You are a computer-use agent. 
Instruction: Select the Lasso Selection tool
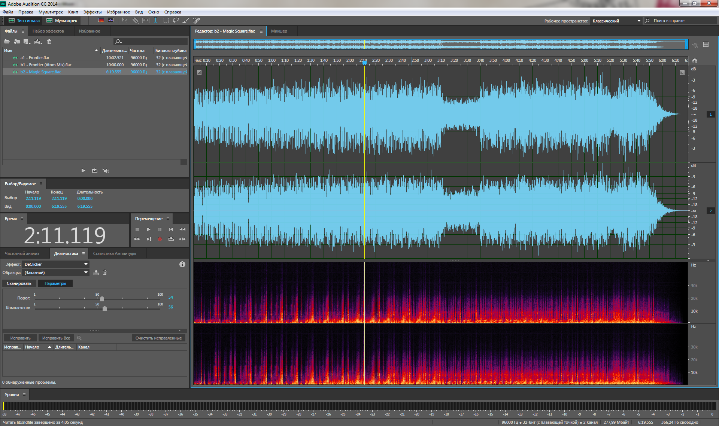pyautogui.click(x=176, y=20)
